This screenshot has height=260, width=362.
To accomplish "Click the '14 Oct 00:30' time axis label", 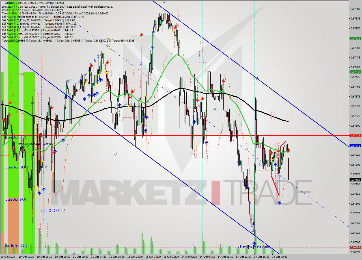I will (x=189, y=257).
